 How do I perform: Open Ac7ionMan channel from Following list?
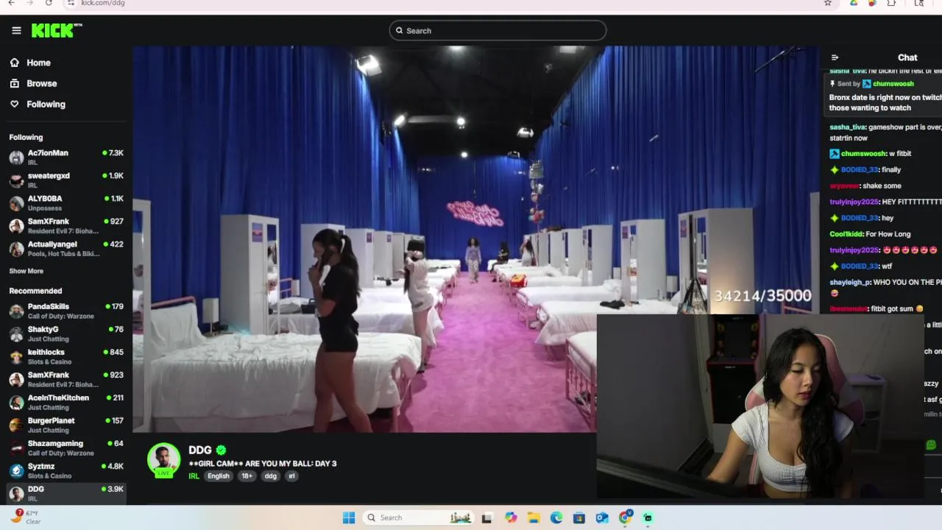click(x=65, y=158)
